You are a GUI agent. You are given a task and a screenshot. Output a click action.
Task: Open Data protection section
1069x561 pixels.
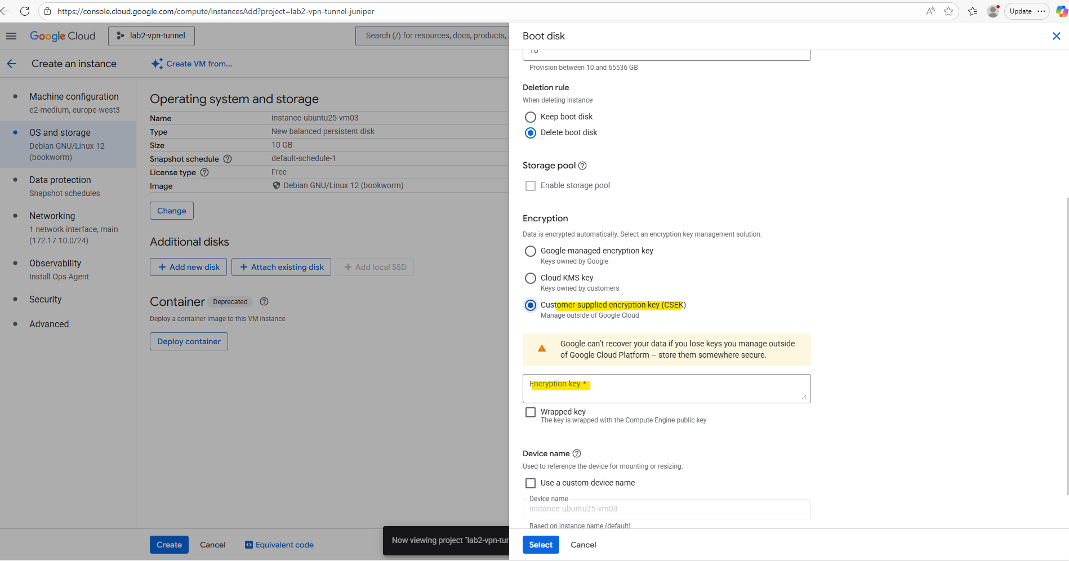(x=68, y=186)
